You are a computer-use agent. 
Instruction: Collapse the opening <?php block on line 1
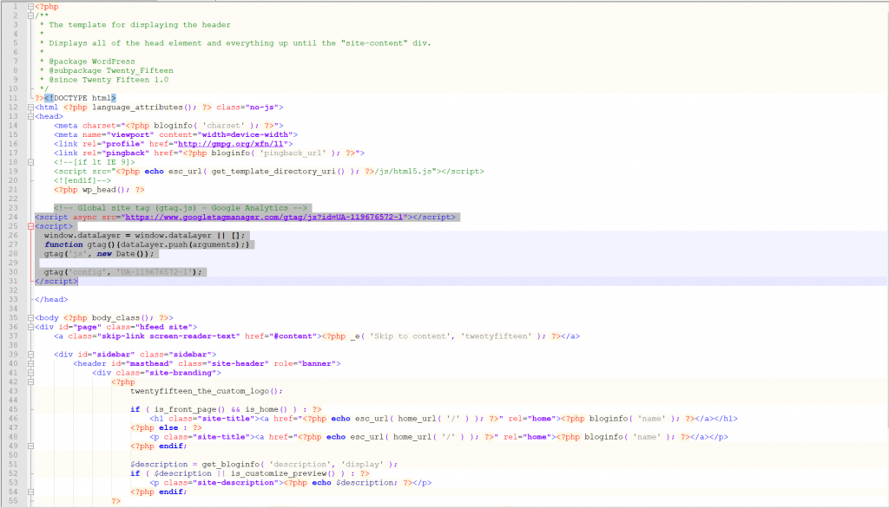point(31,6)
